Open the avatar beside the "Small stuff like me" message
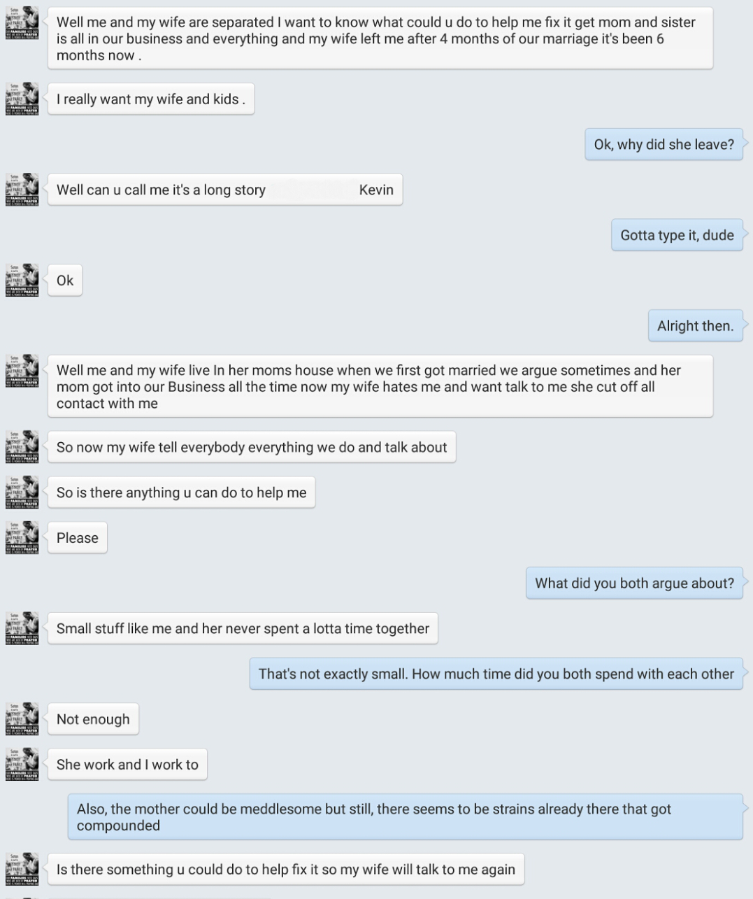The height and width of the screenshot is (899, 753). pos(22,628)
